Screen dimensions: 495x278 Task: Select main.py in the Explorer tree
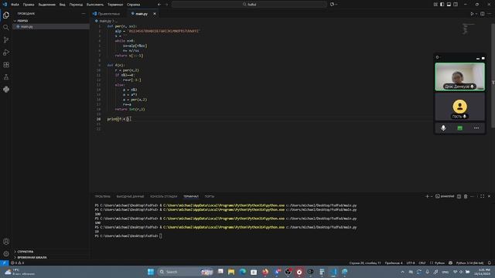(x=51, y=27)
